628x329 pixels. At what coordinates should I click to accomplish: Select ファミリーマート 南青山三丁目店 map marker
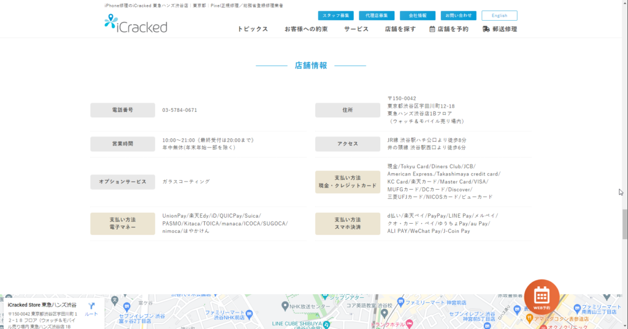pyautogui.click(x=577, y=308)
